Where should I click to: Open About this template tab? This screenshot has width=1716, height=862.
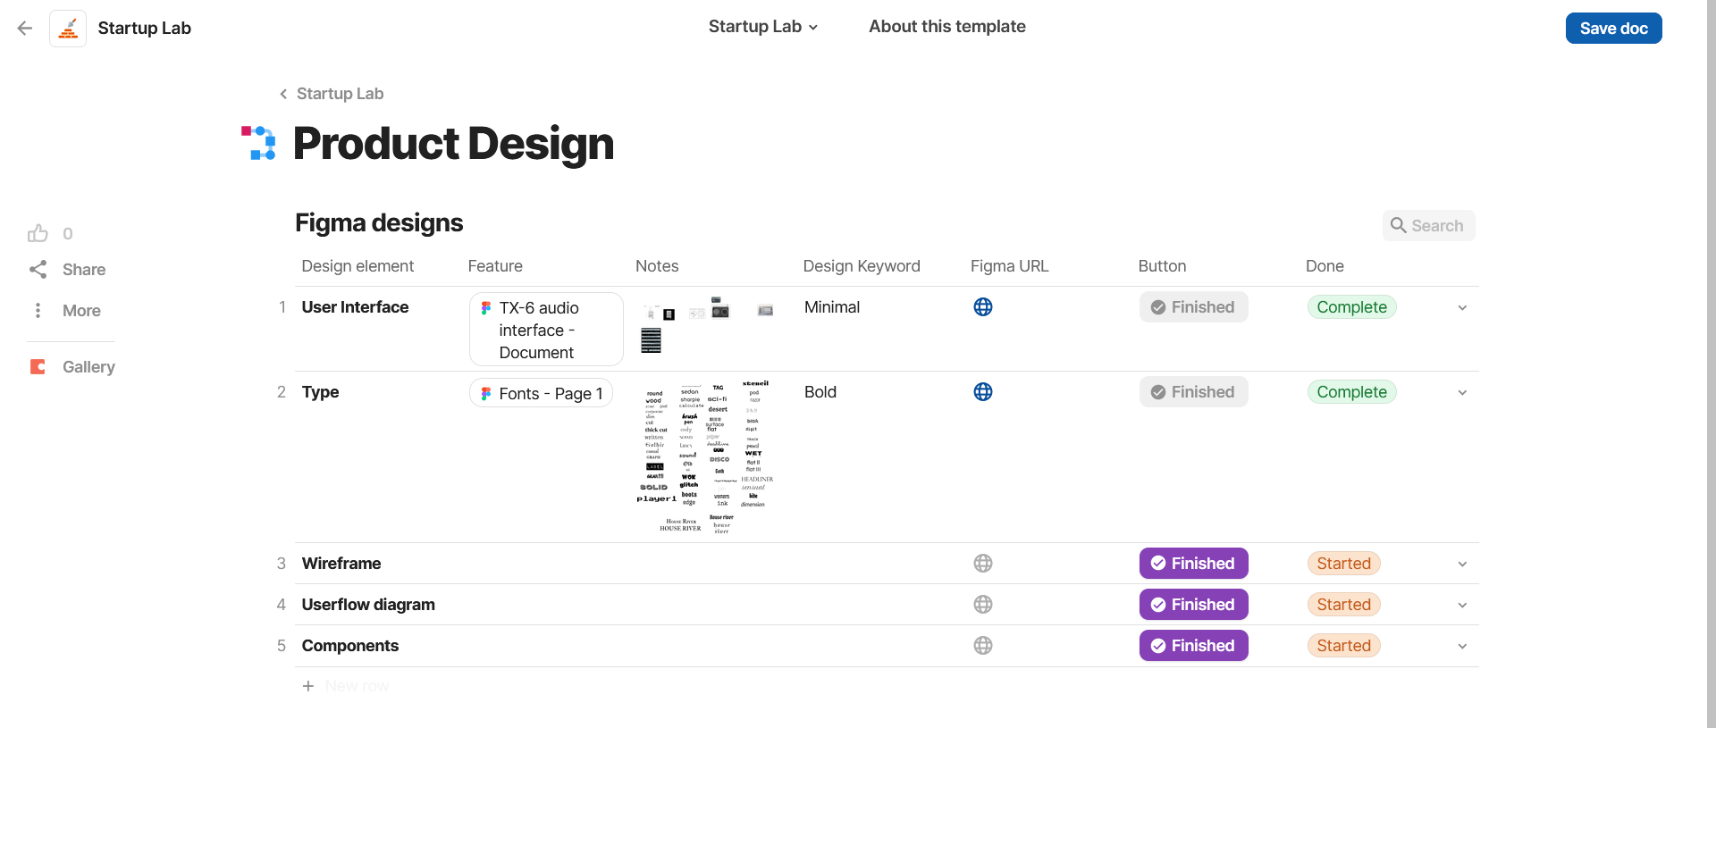click(946, 27)
